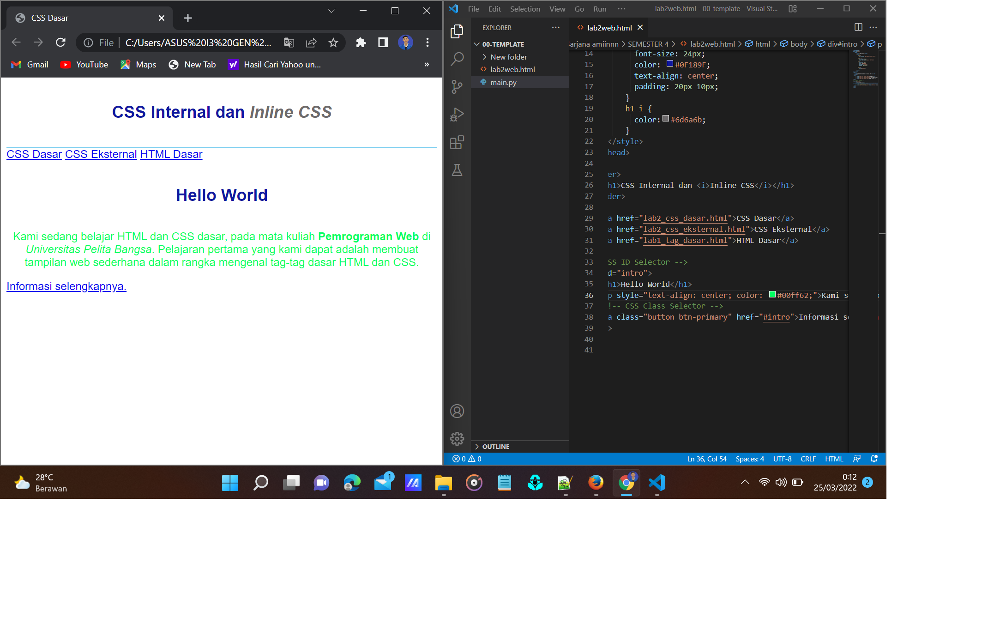Toggle the bookmark star for this page
988x618 pixels.
[x=333, y=42]
